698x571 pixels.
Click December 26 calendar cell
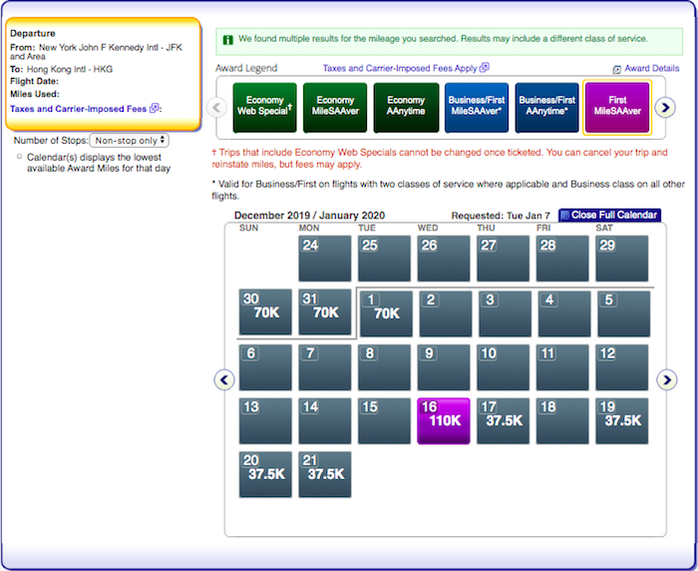tap(444, 259)
